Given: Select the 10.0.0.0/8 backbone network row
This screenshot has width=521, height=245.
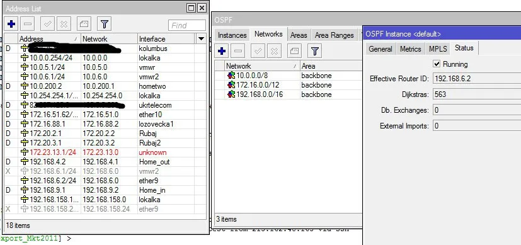Looking at the screenshot, I should tap(288, 76).
